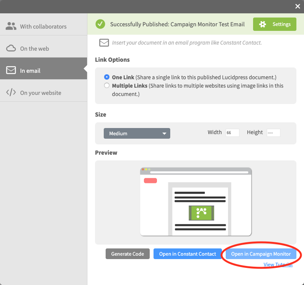
Task: Open the View Tutorial link
Action: [278, 264]
